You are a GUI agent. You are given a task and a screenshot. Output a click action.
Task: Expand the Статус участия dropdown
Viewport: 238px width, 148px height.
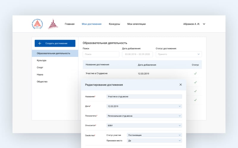(154, 135)
